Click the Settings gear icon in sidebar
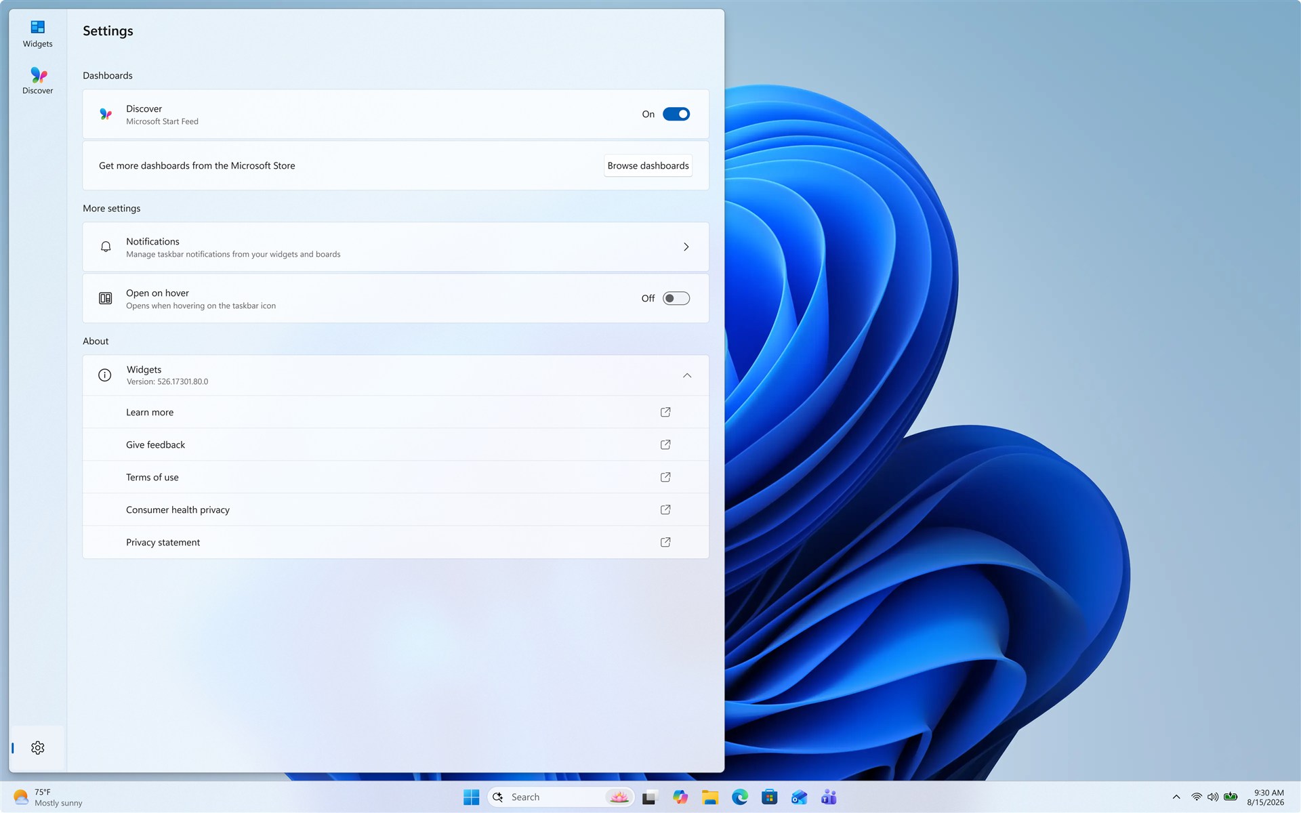Viewport: 1301px width, 813px height. (38, 748)
